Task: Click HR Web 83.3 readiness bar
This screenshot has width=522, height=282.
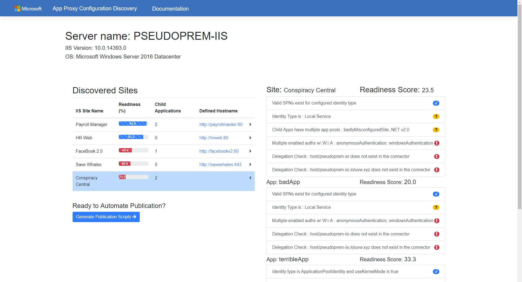Action: tap(133, 137)
